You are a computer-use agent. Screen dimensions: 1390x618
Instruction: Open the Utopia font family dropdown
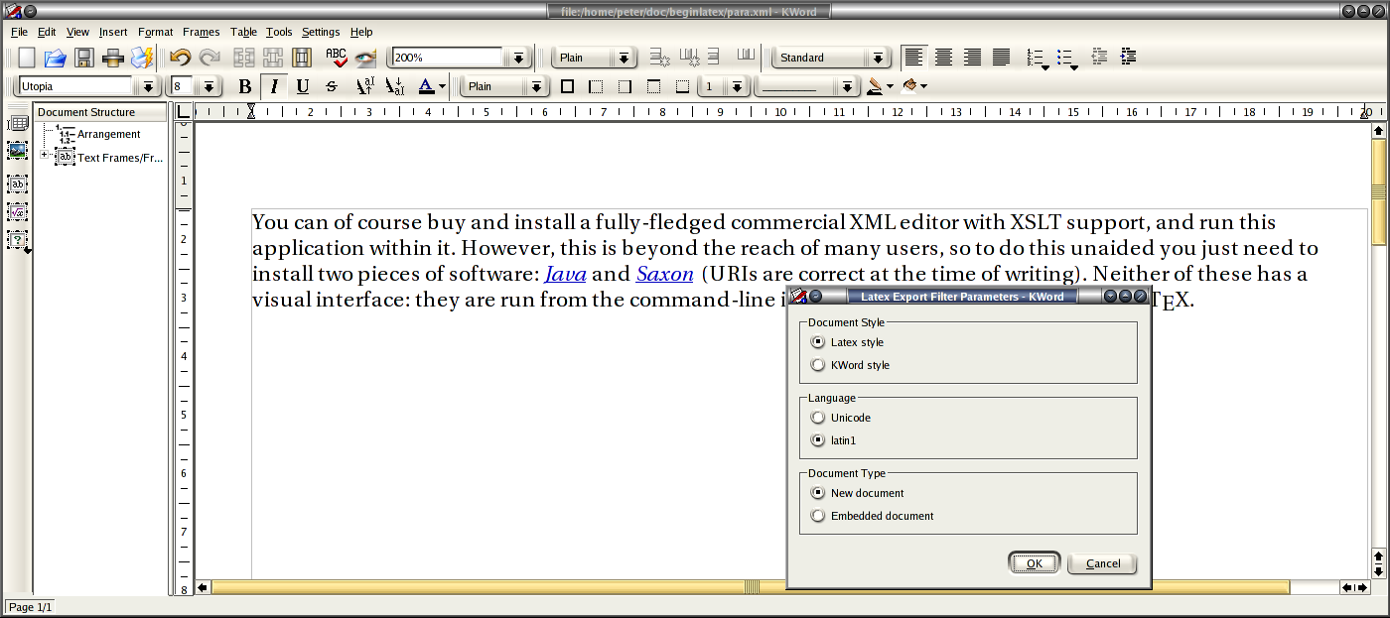148,87
